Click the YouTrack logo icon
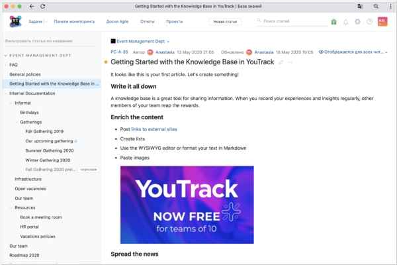Image resolution: width=397 pixels, height=265 pixels. [15, 22]
